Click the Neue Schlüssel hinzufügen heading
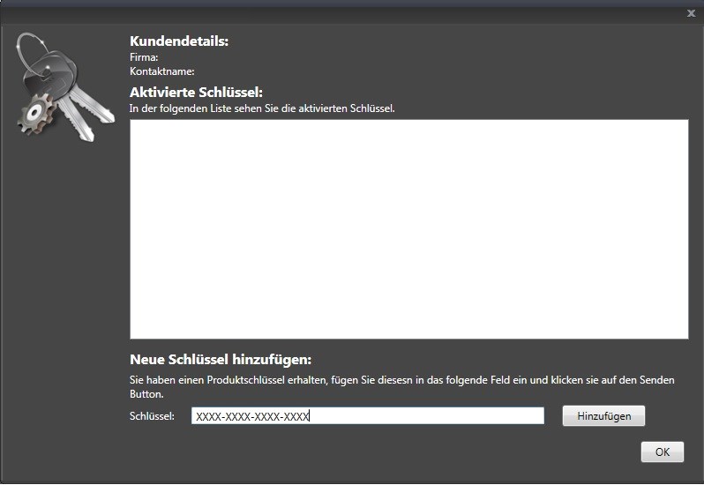This screenshot has width=704, height=485. [221, 360]
